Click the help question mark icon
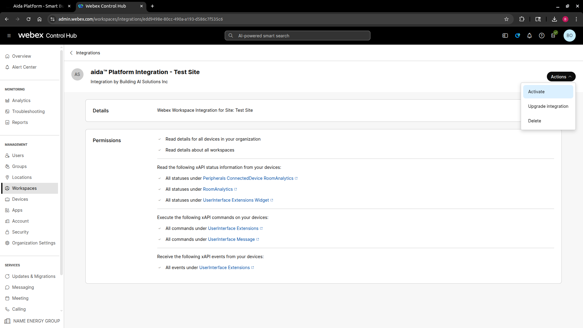This screenshot has height=328, width=583. [x=541, y=36]
